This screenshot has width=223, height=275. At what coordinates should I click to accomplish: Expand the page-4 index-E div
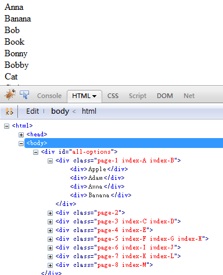[x=50, y=230]
